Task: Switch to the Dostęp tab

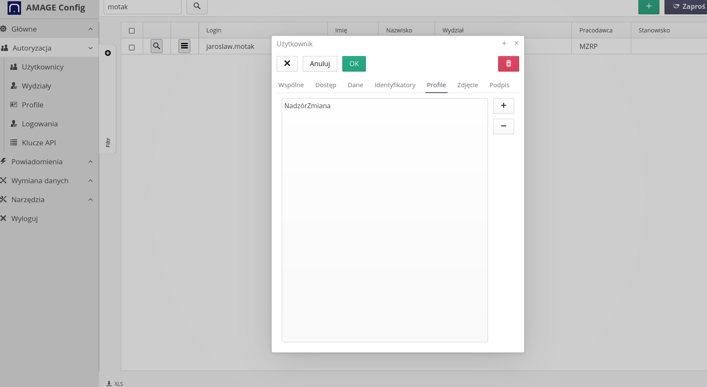Action: (x=325, y=85)
